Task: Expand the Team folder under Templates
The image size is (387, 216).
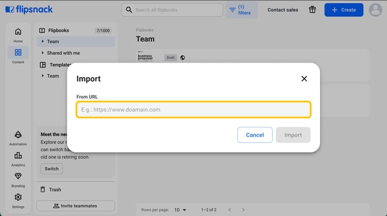Action: [x=43, y=76]
